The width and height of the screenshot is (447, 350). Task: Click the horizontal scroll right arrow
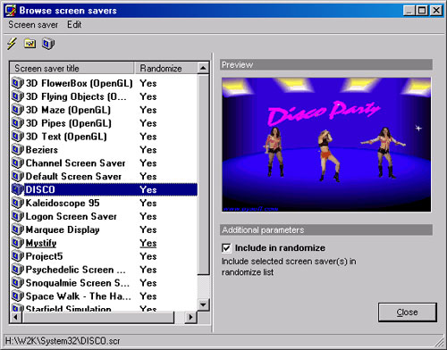click(190, 317)
